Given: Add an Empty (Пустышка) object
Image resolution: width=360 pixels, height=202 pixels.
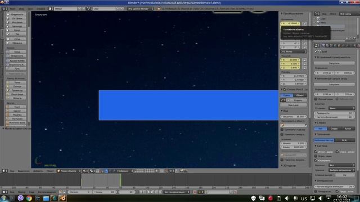Looking at the screenshot, I should [x=16, y=118].
